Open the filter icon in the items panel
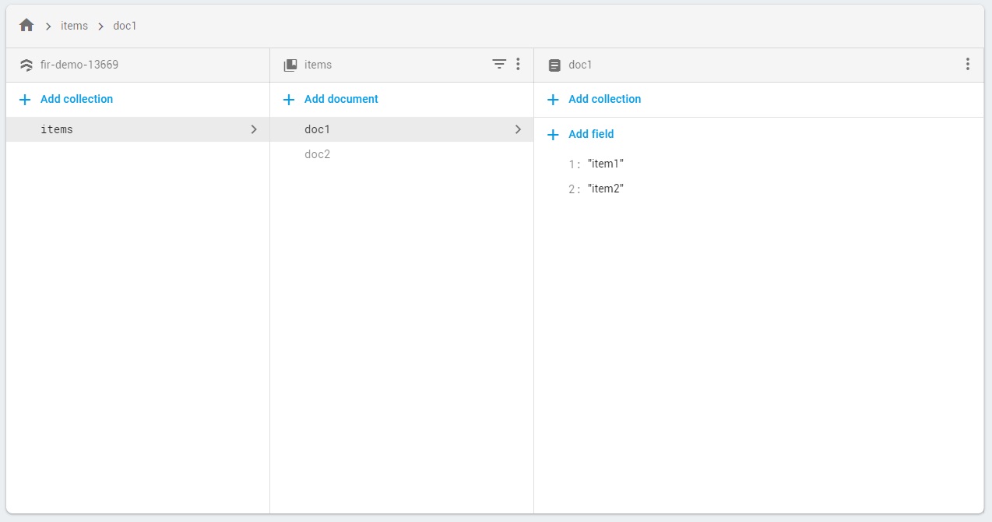Screen dimensions: 992x522 click(498, 64)
